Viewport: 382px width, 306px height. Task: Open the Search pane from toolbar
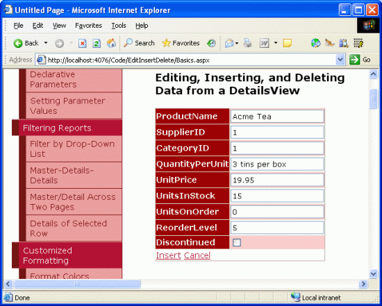coord(139,43)
